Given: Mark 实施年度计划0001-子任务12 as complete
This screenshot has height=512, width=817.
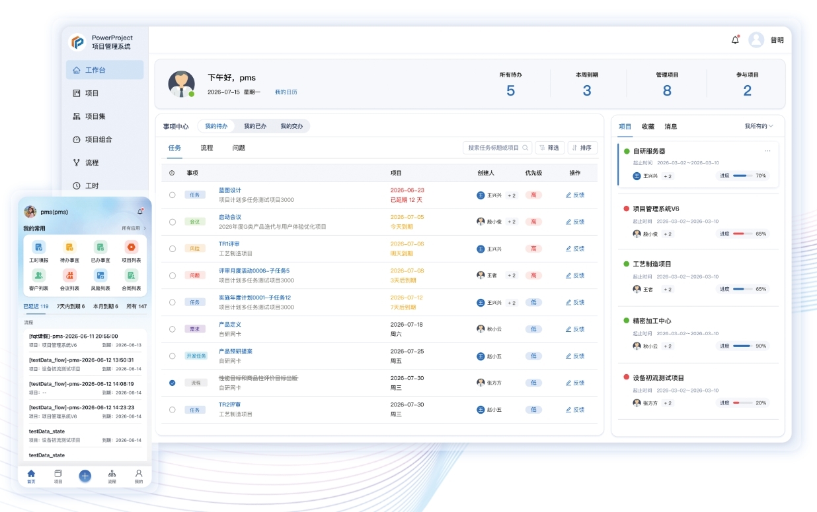Looking at the screenshot, I should click(x=172, y=302).
